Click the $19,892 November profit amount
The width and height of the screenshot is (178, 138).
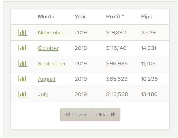(116, 33)
